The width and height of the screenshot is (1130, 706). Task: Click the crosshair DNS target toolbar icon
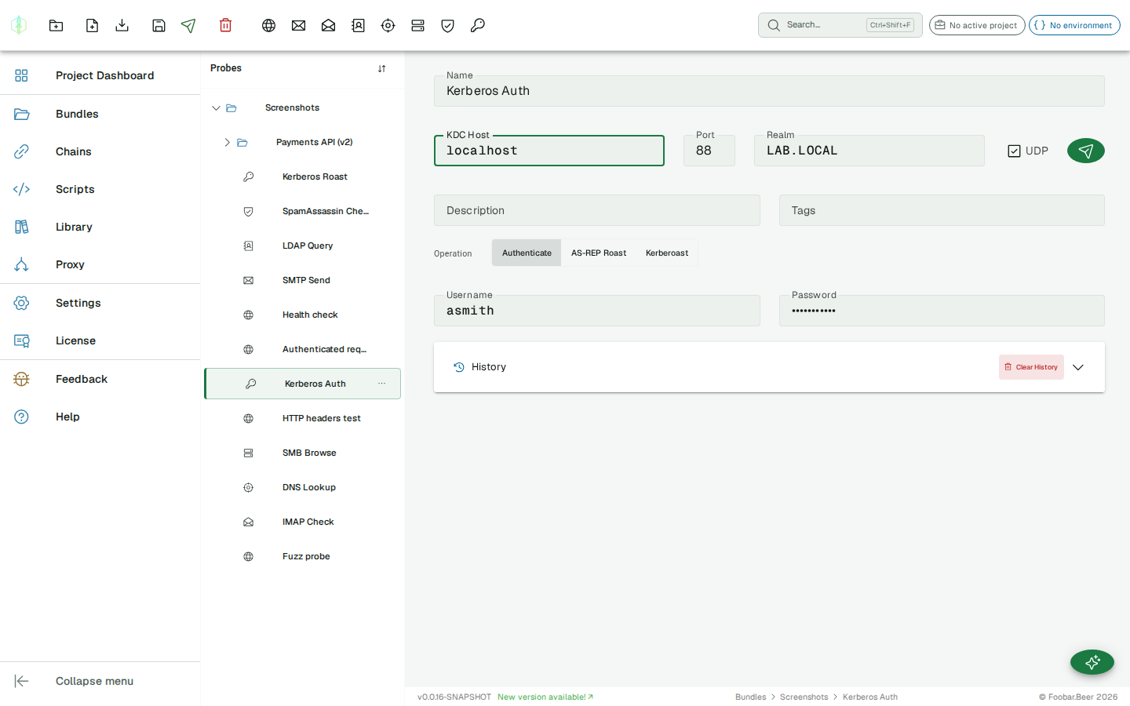[x=388, y=25]
